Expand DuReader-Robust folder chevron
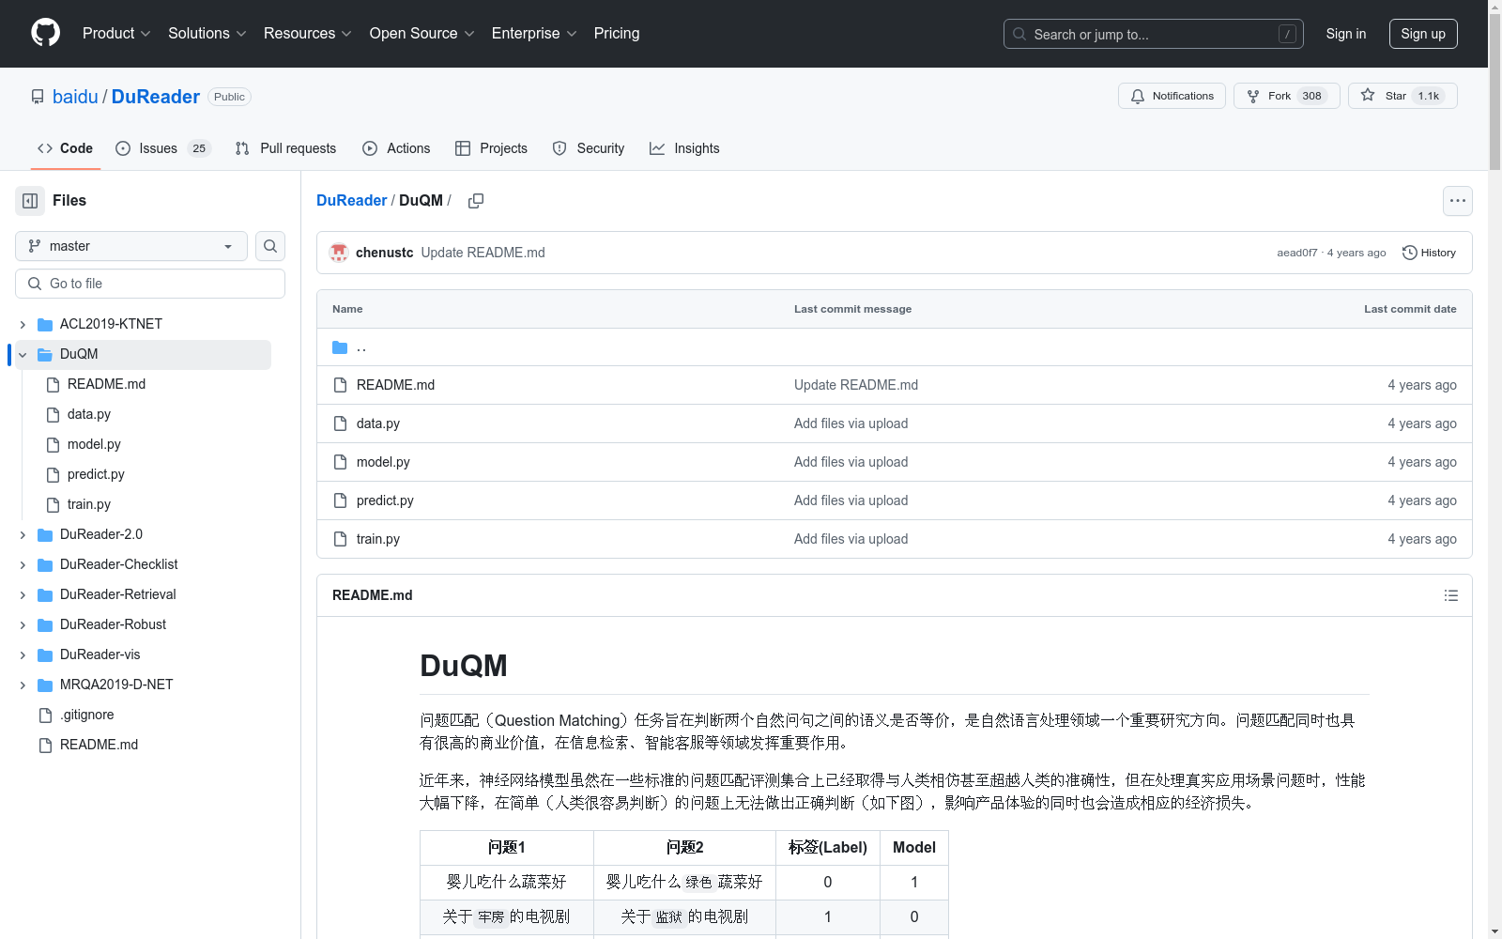The image size is (1502, 939). (x=23, y=624)
